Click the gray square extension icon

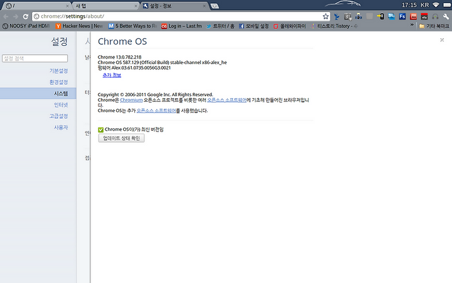point(369,16)
